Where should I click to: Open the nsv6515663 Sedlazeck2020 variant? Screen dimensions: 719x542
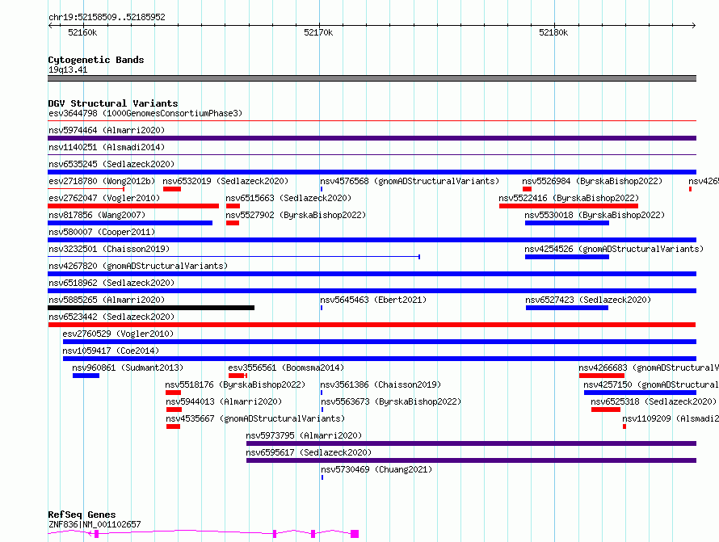tap(288, 198)
